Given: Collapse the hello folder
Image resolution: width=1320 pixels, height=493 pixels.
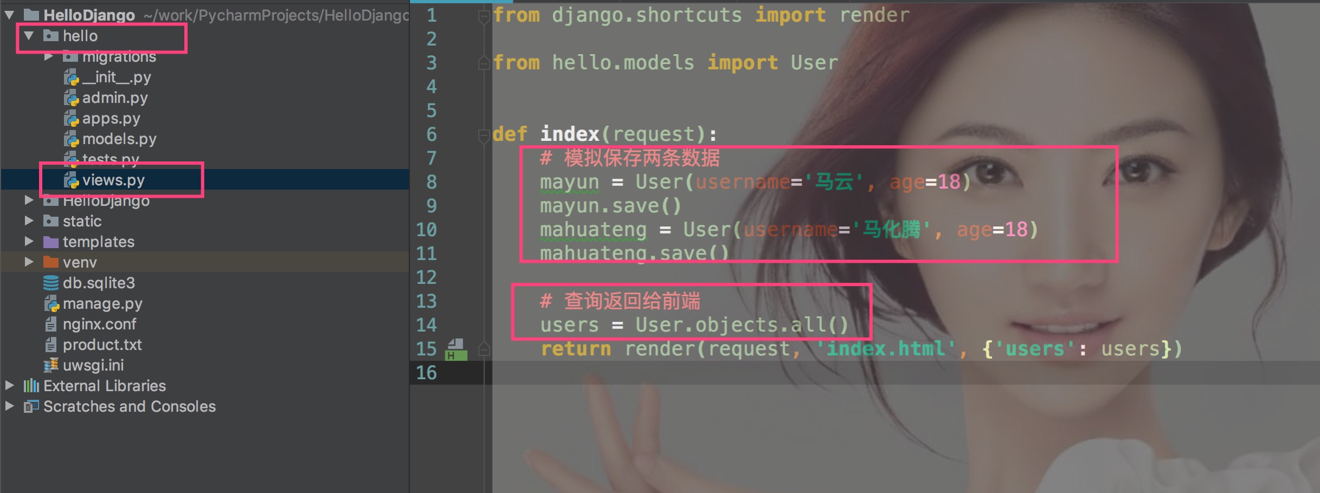Looking at the screenshot, I should pyautogui.click(x=29, y=36).
